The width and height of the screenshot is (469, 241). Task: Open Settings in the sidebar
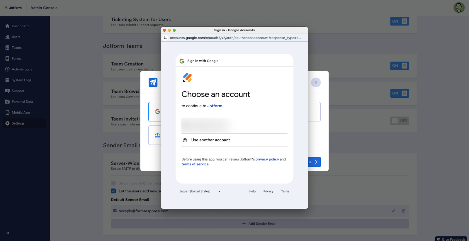point(25,123)
